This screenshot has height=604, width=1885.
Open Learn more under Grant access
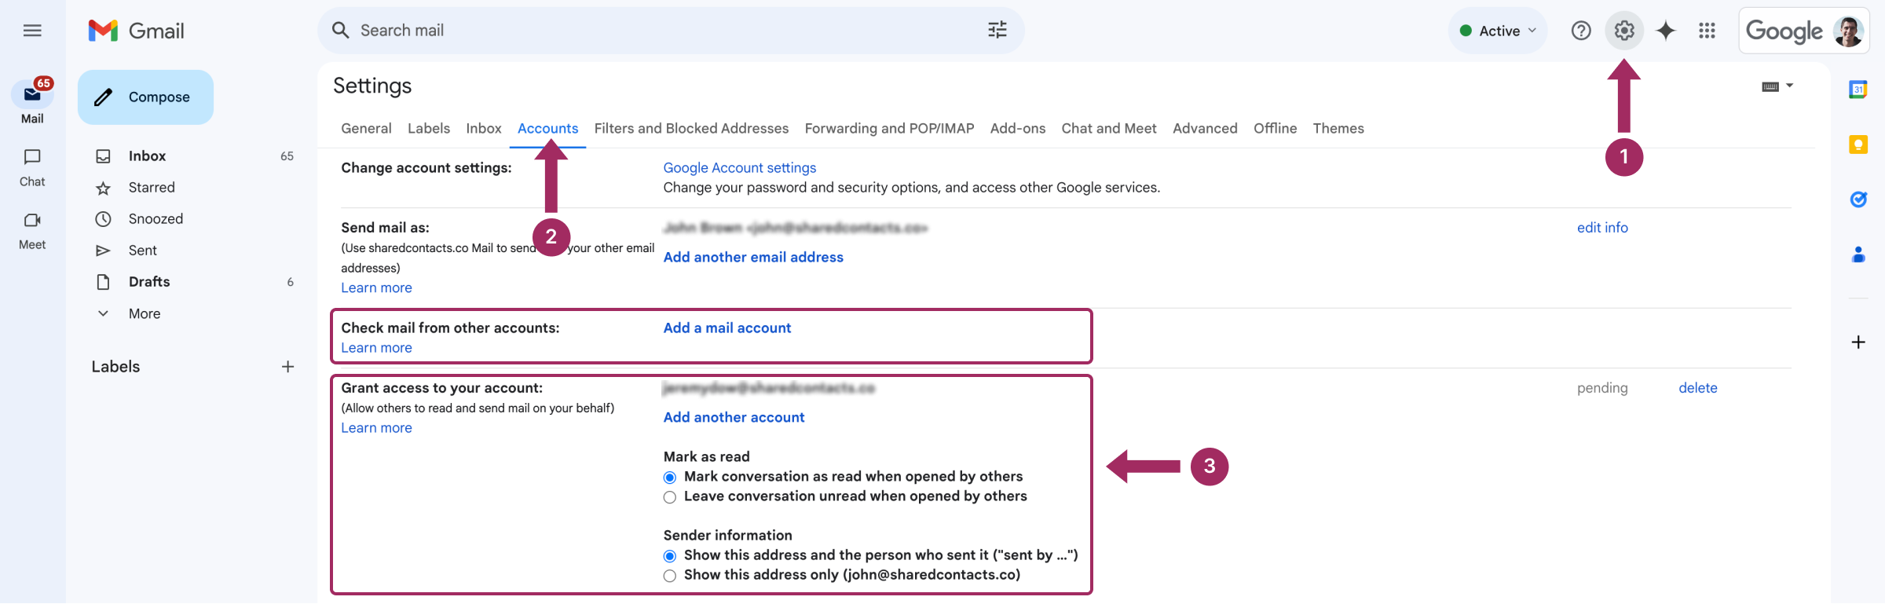pos(376,428)
